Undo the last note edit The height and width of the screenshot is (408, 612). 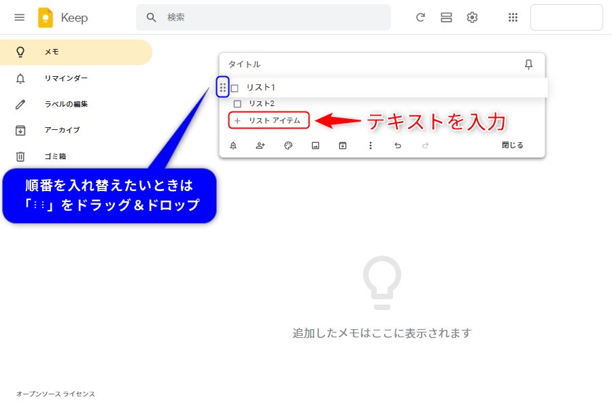pyautogui.click(x=398, y=146)
